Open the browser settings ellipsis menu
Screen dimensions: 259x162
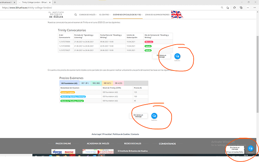pyautogui.click(x=255, y=7)
